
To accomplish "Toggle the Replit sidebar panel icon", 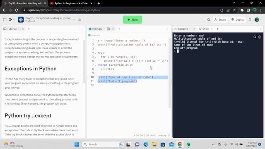I will (5, 19).
